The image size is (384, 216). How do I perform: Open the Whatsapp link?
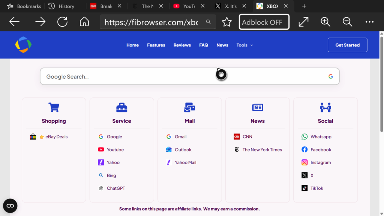(316, 136)
